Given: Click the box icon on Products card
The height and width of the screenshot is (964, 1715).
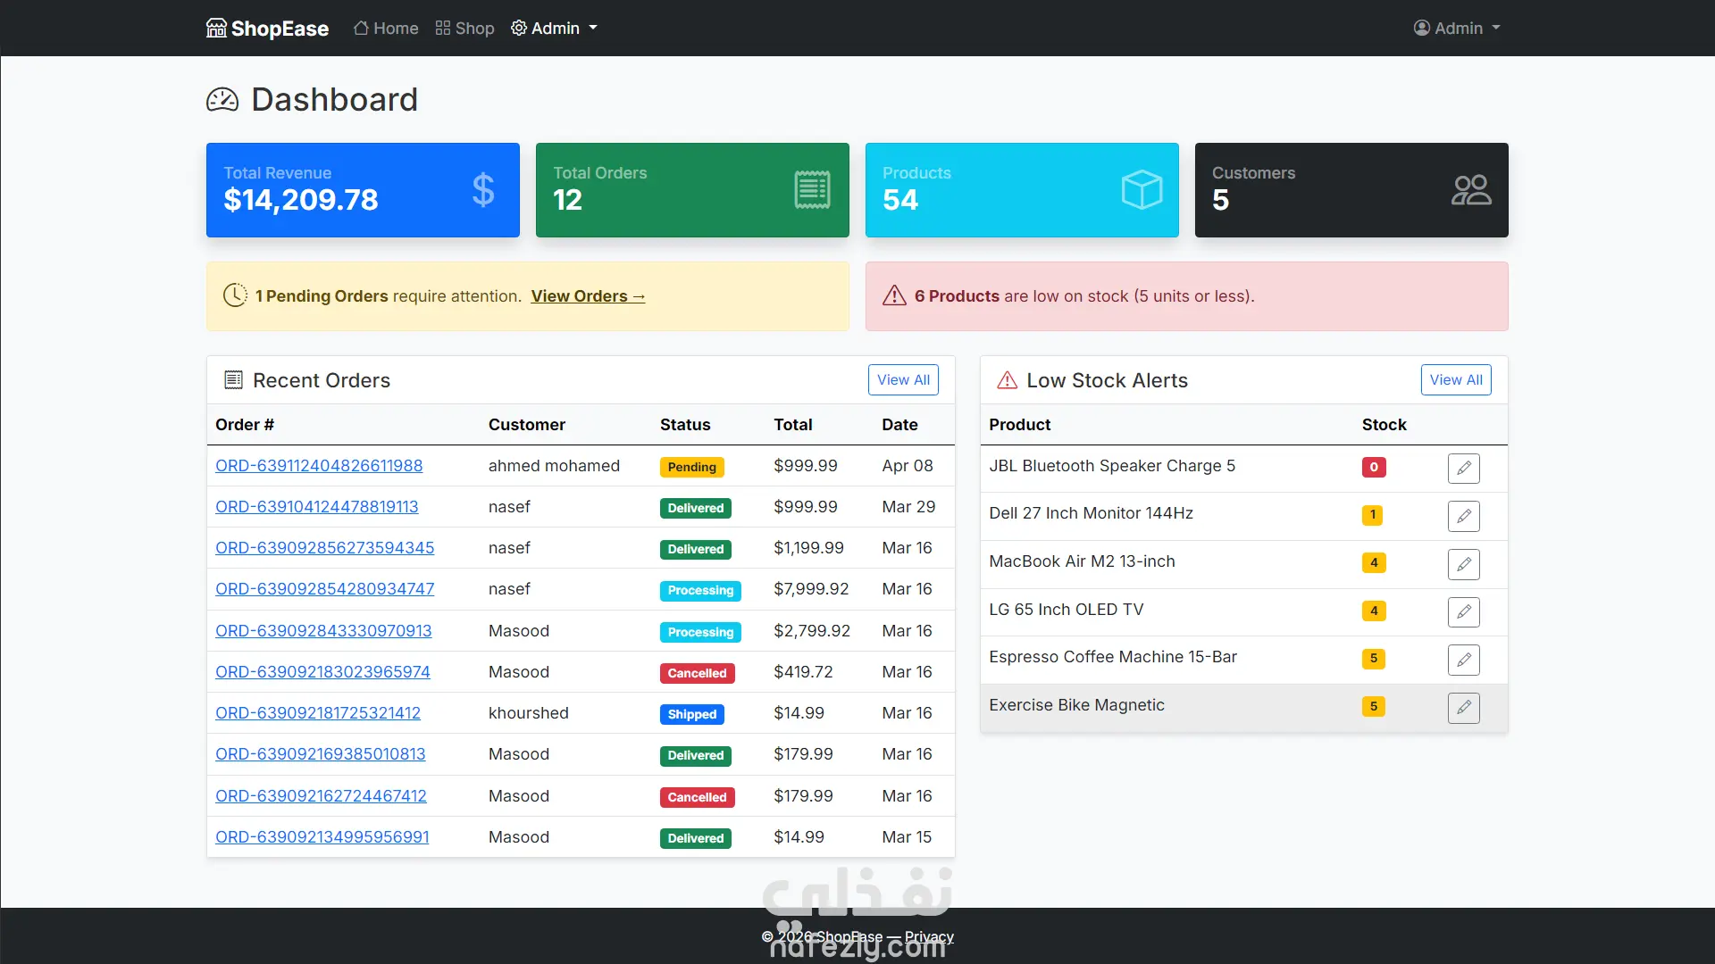Looking at the screenshot, I should pyautogui.click(x=1142, y=190).
